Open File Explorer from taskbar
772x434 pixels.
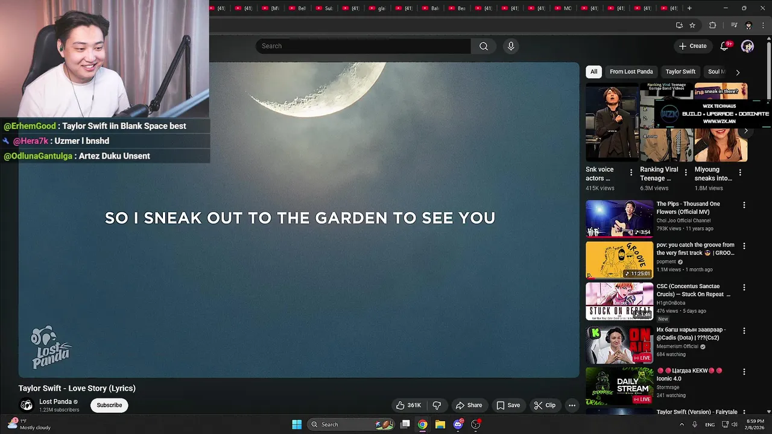(x=440, y=424)
